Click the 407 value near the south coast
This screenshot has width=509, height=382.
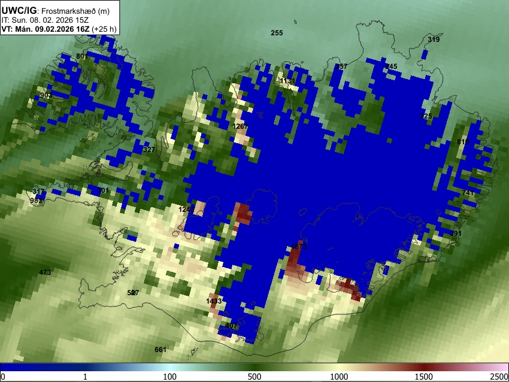[x=231, y=326]
